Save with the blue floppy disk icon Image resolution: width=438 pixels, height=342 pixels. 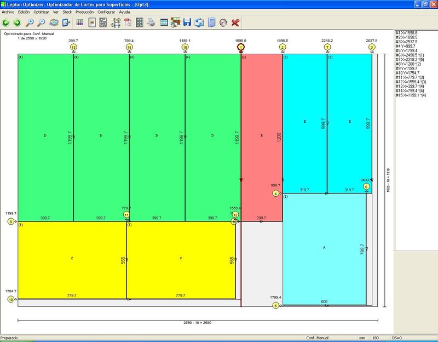(187, 23)
